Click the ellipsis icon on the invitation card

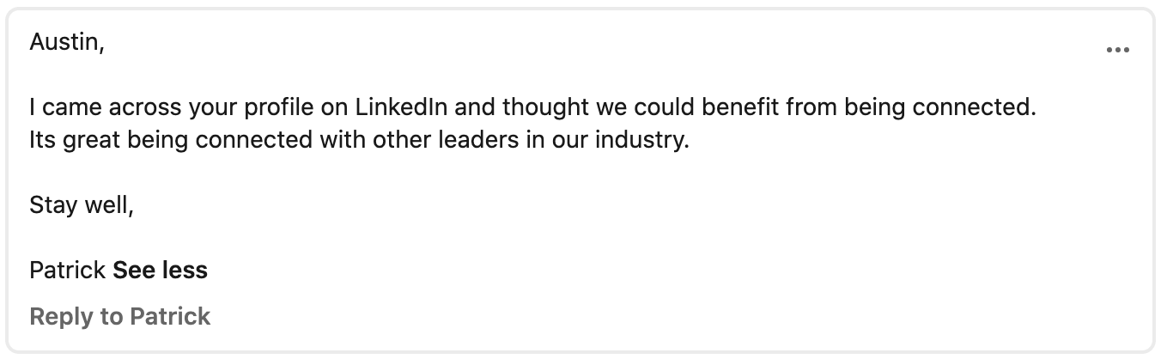coord(1117,51)
